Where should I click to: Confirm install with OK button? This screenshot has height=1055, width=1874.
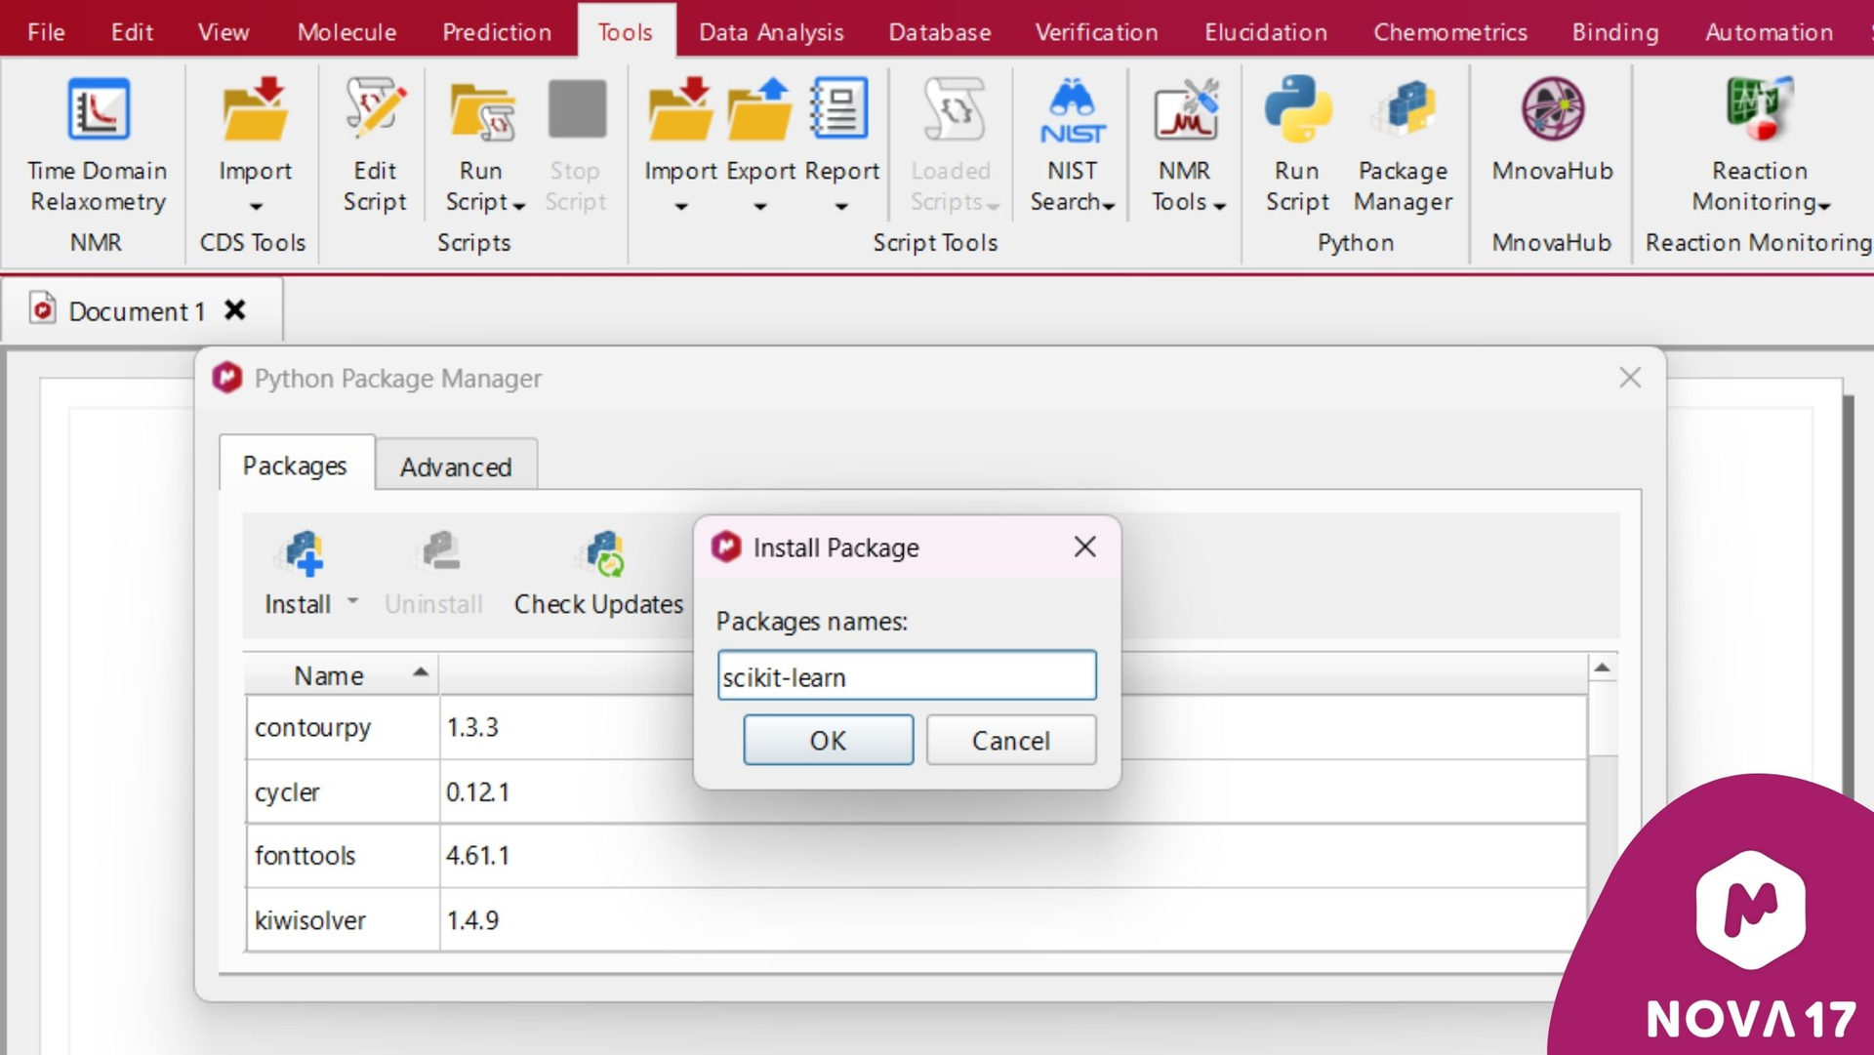click(x=828, y=741)
